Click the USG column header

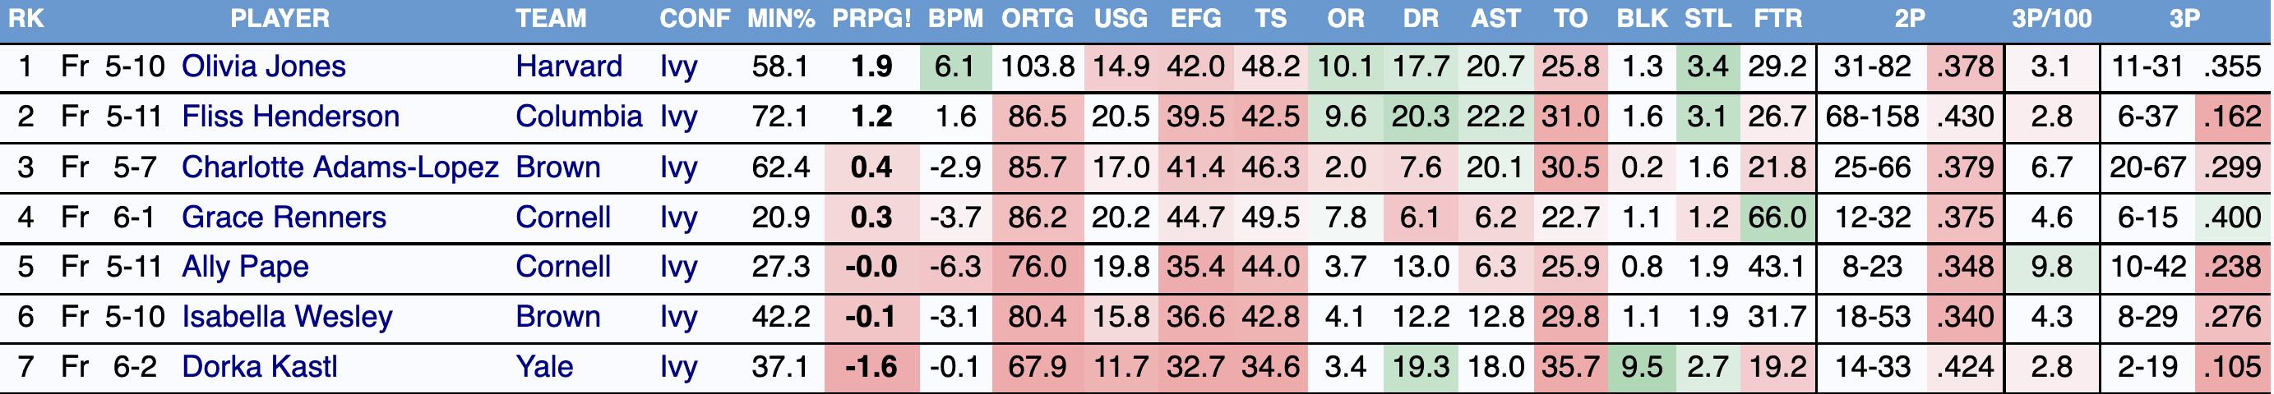click(1121, 20)
